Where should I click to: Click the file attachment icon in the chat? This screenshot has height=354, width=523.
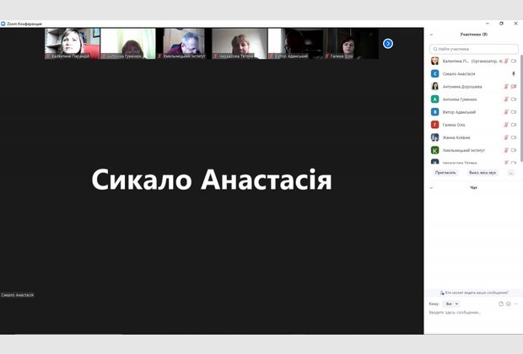501,303
